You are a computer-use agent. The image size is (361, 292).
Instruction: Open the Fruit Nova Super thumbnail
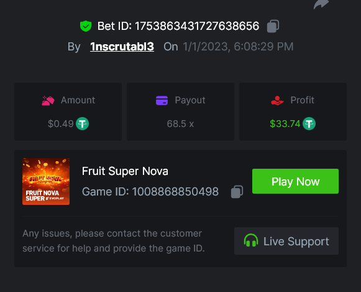coord(46,182)
